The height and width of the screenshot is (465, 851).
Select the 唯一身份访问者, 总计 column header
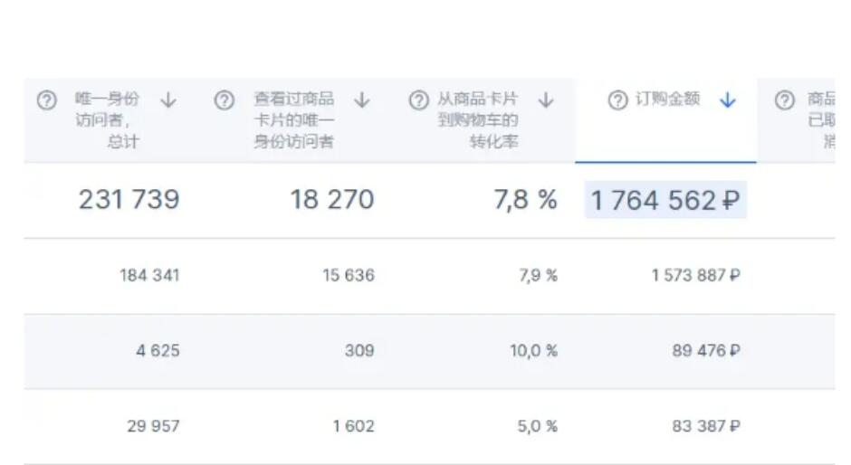pos(108,120)
